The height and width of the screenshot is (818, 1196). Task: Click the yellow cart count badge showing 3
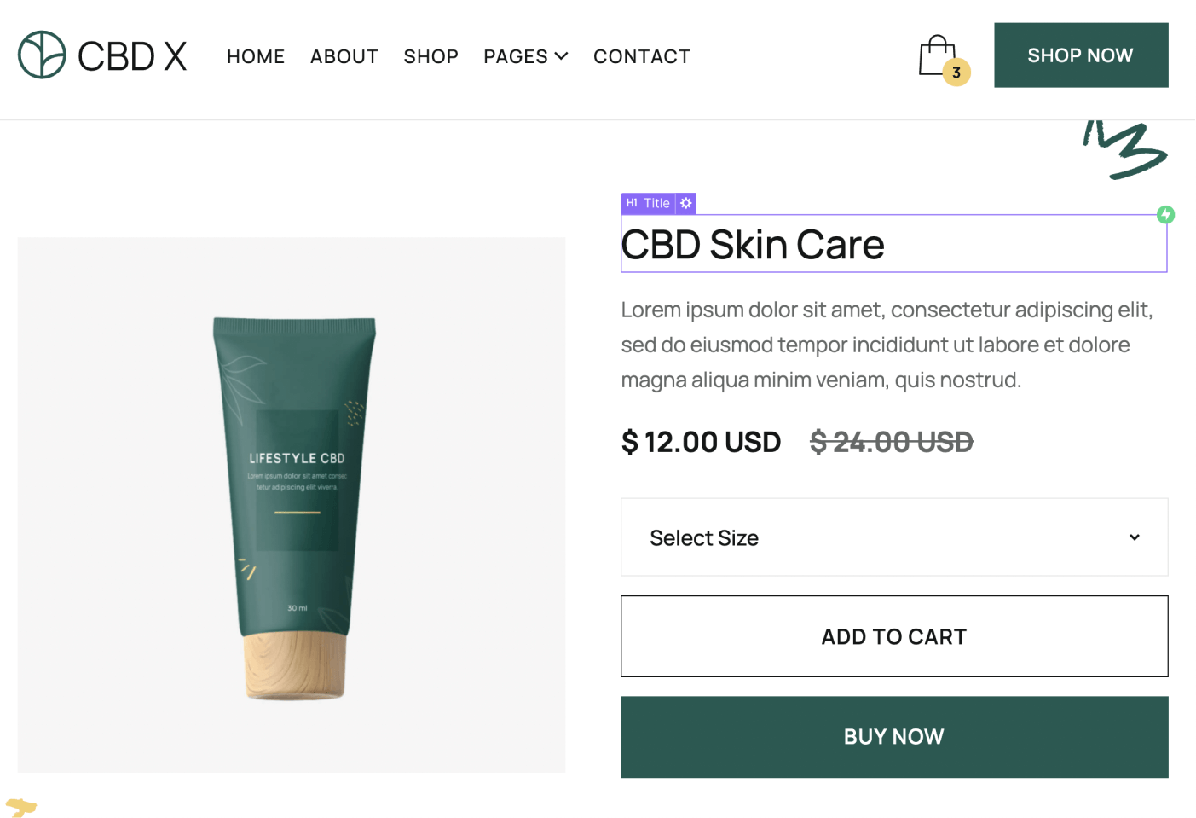pos(956,72)
